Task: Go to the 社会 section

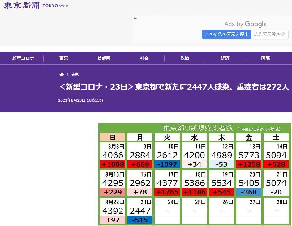Action: point(144,58)
